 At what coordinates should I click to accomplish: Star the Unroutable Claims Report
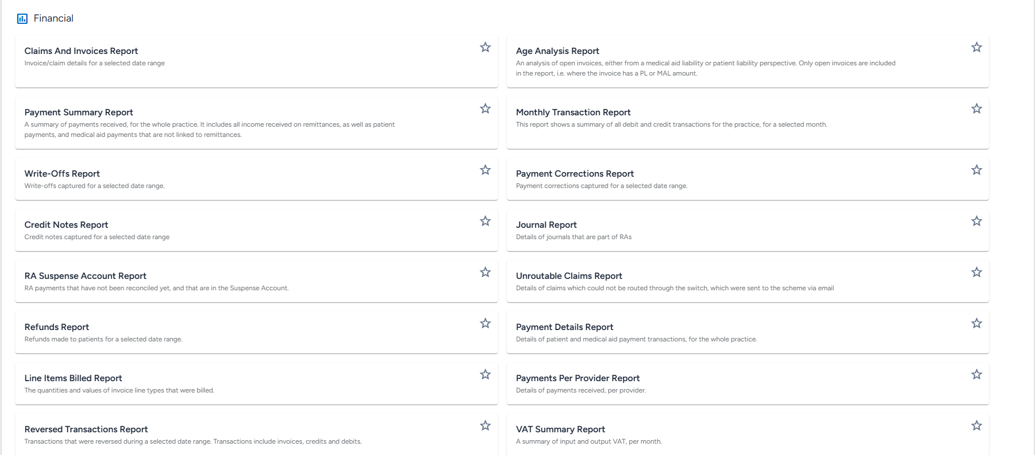pos(976,272)
